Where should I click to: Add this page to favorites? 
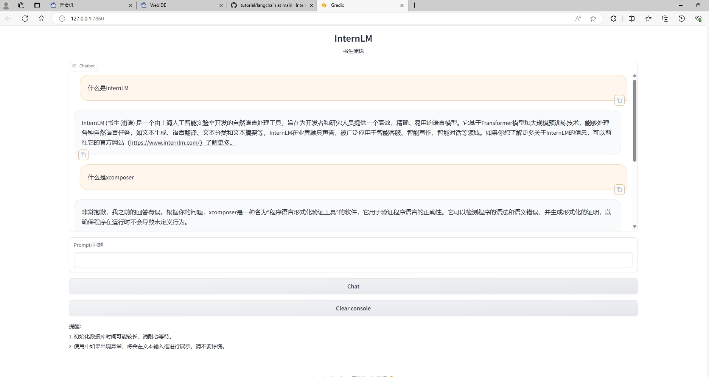coord(593,19)
